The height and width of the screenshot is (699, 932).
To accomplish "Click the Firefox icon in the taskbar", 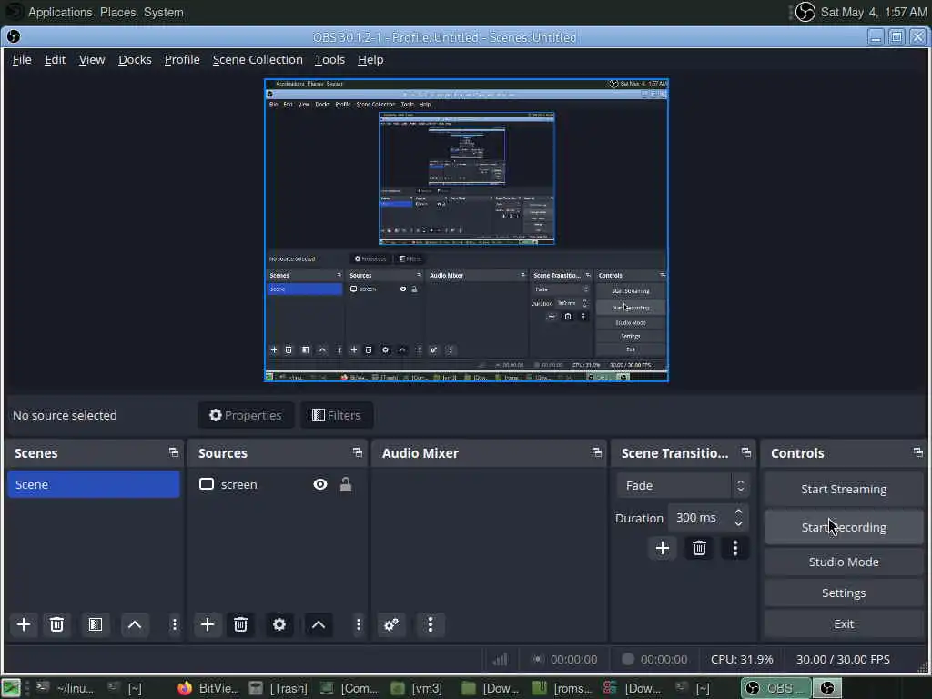I will (x=184, y=688).
